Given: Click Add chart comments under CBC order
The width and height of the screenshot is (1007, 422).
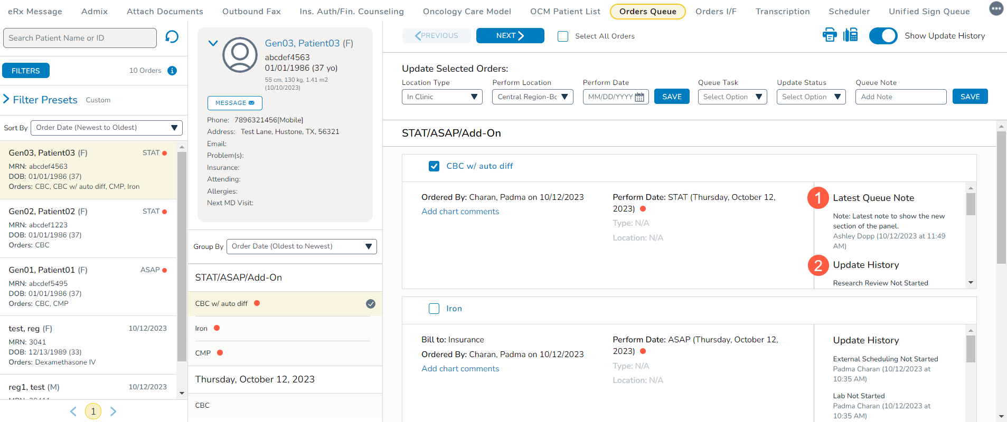Looking at the screenshot, I should pos(460,212).
